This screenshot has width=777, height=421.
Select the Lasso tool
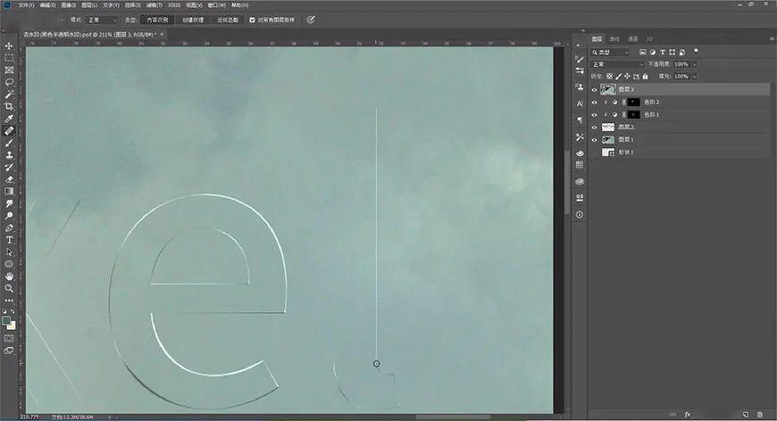point(9,82)
